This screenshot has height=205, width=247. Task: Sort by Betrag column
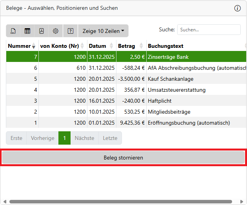(x=142, y=46)
